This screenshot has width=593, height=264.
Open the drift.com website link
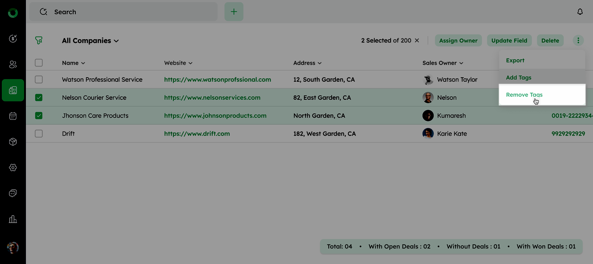click(197, 133)
